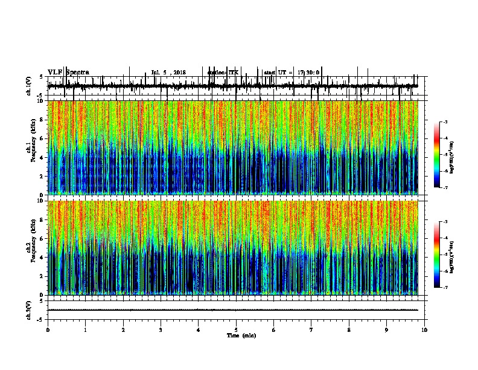Screen dimensions: 478x370
Task: Click the "5" volt tick of ch.1(V)
Action: [x=41, y=77]
